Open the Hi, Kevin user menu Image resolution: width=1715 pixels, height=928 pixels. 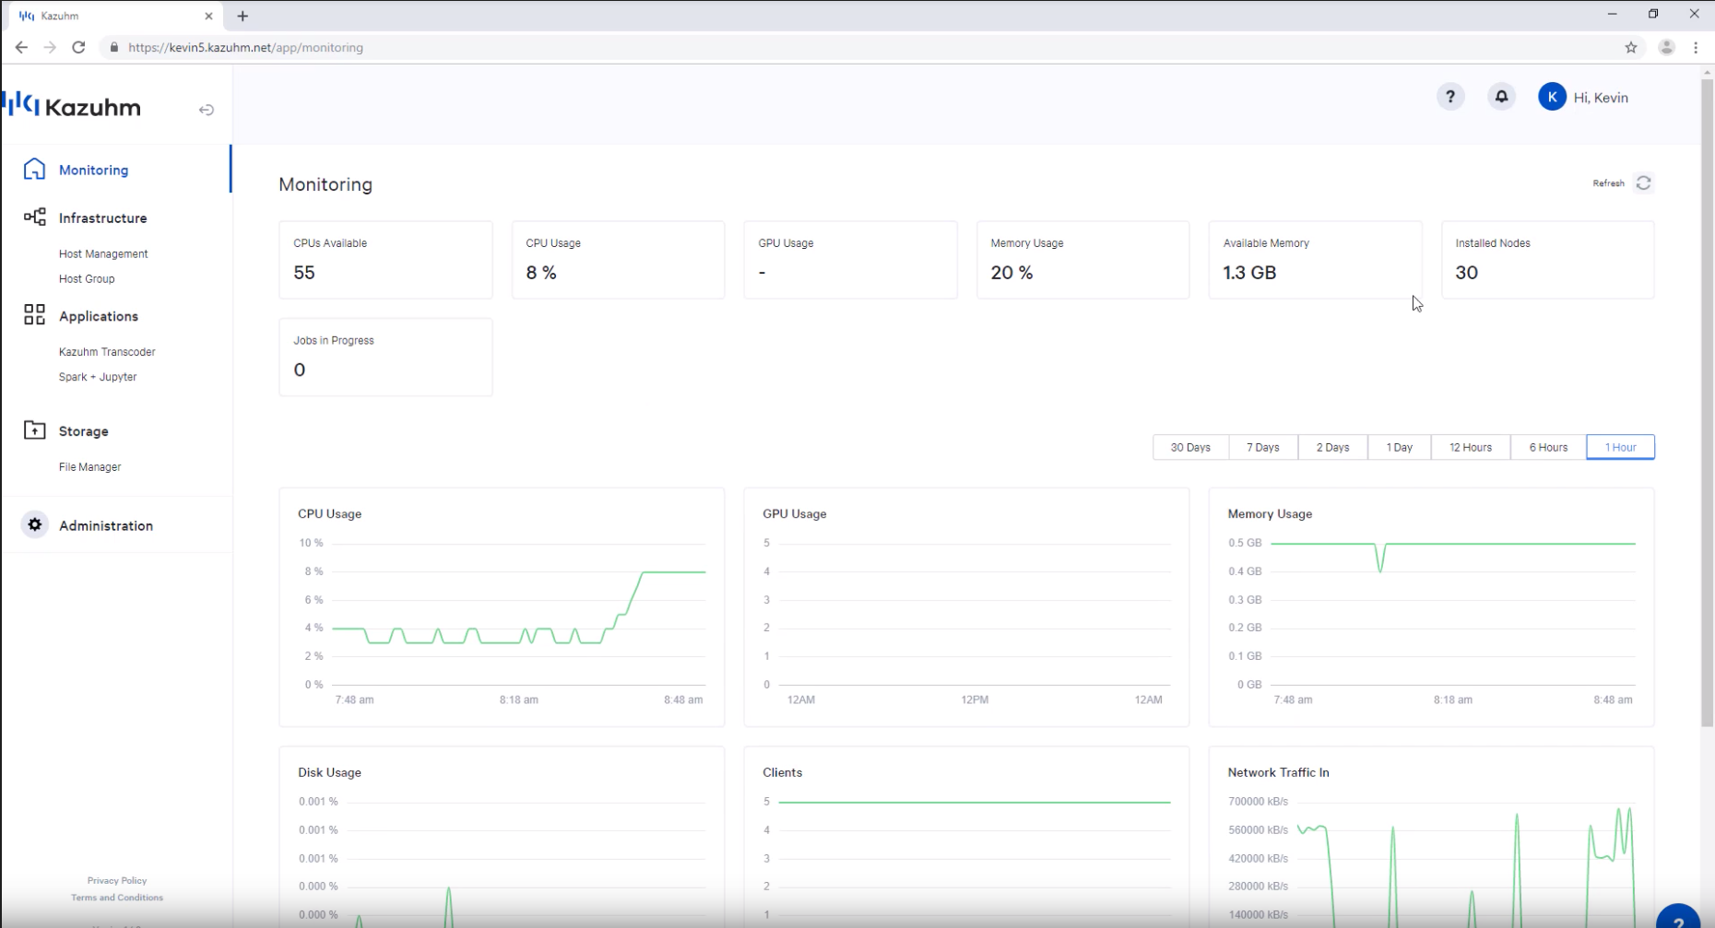tap(1583, 97)
